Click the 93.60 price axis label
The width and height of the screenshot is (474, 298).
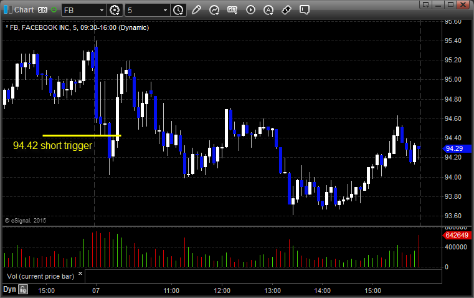tap(453, 216)
